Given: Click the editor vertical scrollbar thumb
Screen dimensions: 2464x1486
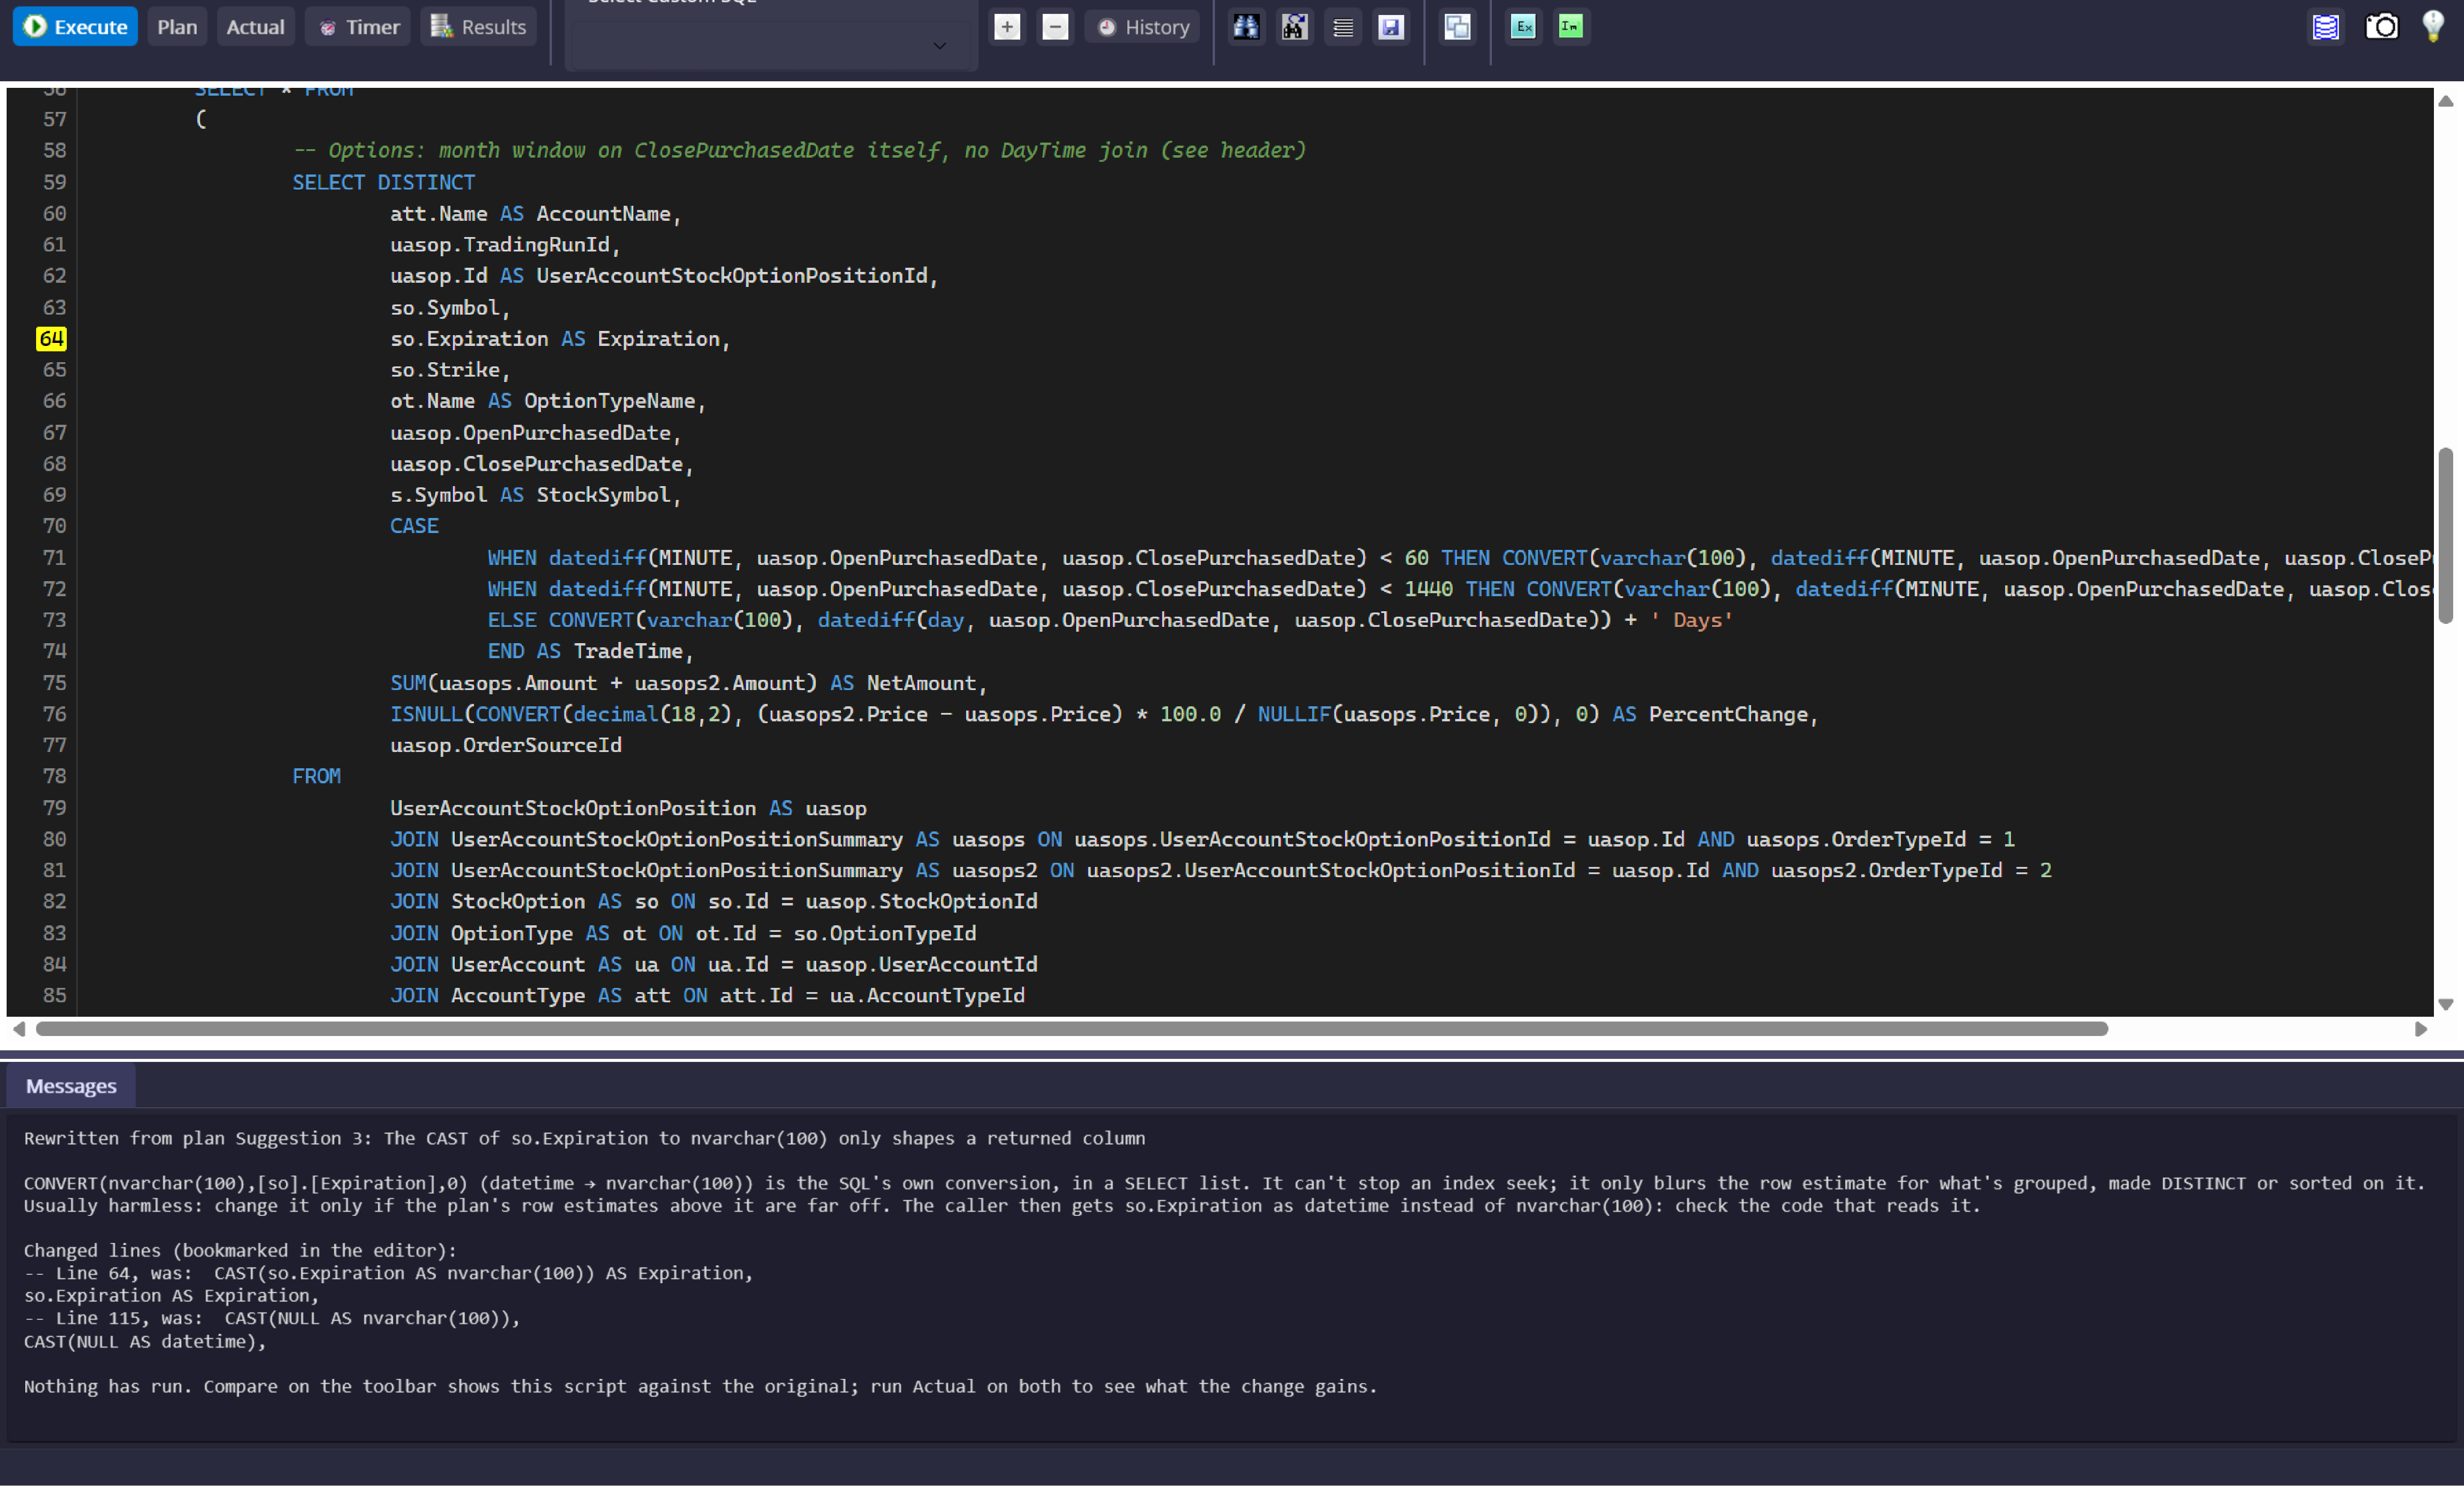Looking at the screenshot, I should [x=2446, y=536].
